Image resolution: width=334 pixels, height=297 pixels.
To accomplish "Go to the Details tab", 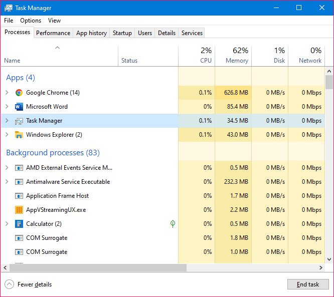I will point(167,33).
